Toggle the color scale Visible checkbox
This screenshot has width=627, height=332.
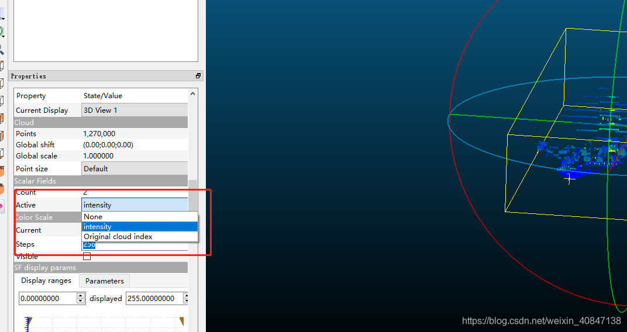click(87, 257)
